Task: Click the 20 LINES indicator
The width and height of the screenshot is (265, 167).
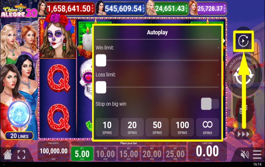Action: point(19,136)
